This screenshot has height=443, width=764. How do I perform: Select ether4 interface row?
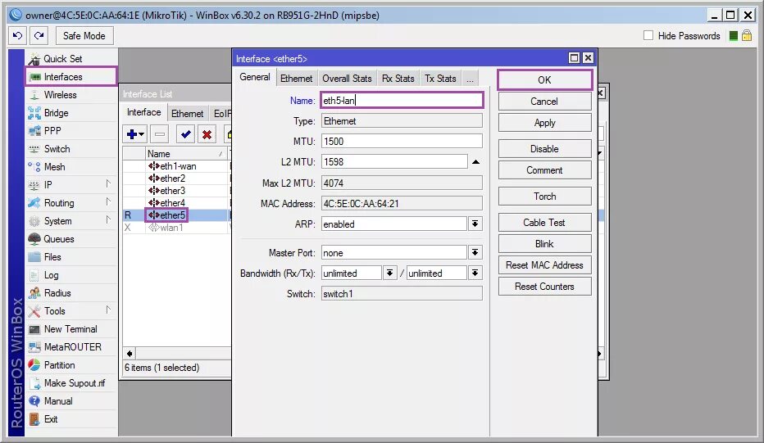click(176, 202)
